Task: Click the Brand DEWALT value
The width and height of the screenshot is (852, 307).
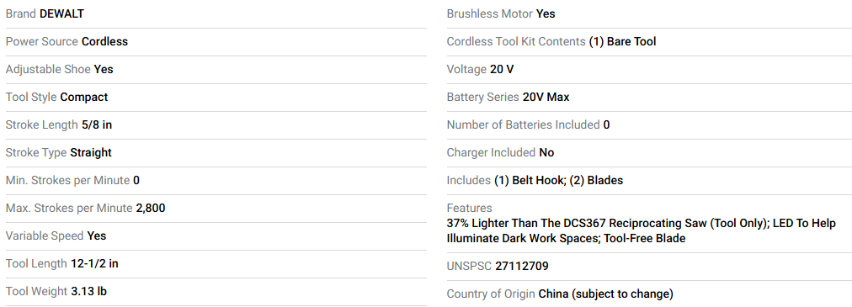Action: point(62,13)
